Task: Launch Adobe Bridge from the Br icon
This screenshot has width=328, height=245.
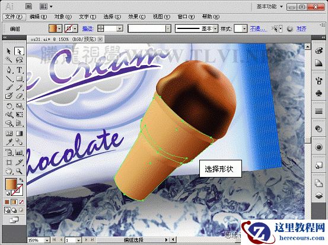Action: coord(28,7)
